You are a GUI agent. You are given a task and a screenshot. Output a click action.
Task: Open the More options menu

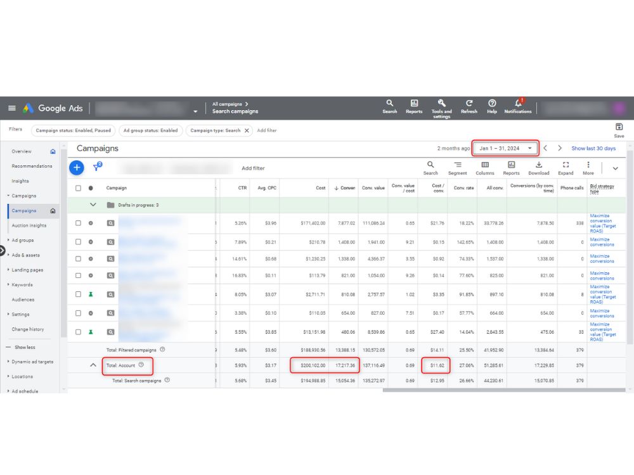pos(588,168)
